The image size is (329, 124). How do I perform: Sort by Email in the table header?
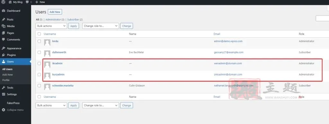(217, 34)
